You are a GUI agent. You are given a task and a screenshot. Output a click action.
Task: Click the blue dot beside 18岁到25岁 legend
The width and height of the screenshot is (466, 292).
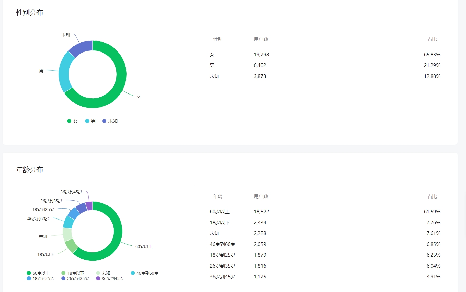pos(29,278)
